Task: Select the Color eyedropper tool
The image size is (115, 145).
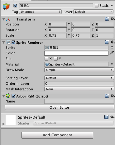Action: point(112,53)
